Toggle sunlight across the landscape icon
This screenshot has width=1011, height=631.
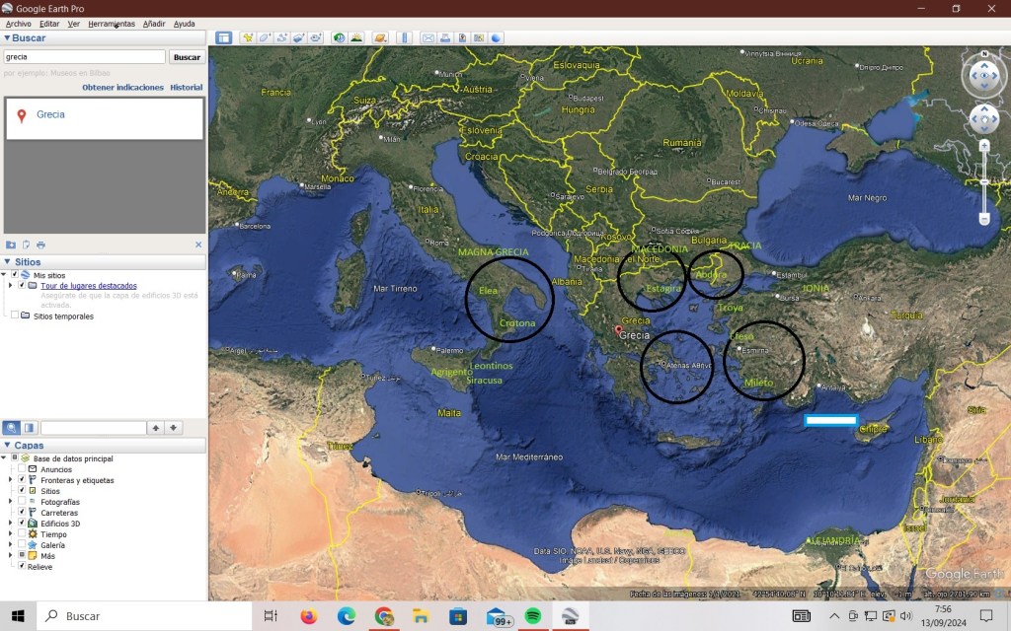coord(356,37)
